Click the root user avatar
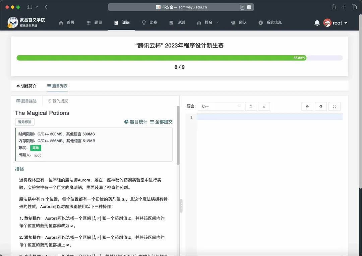The width and height of the screenshot is (362, 256). (327, 22)
